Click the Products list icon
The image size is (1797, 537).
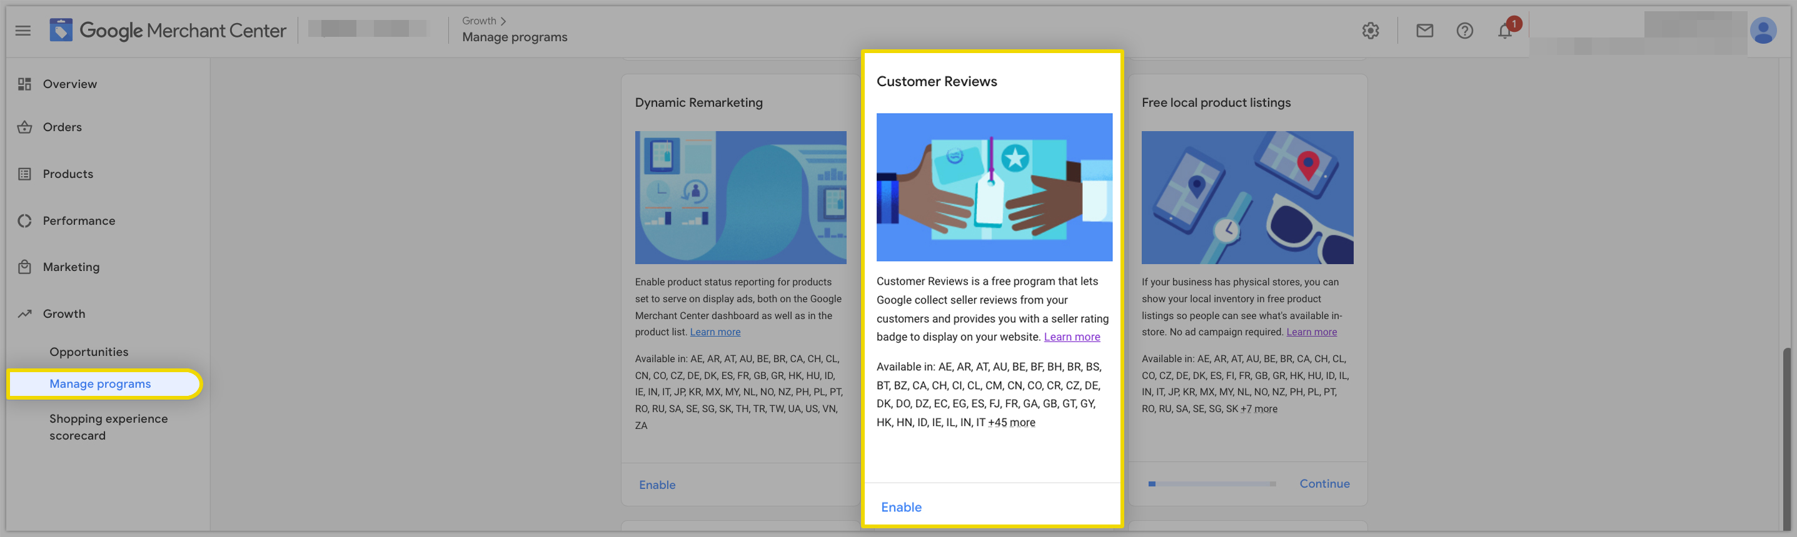pyautogui.click(x=24, y=174)
